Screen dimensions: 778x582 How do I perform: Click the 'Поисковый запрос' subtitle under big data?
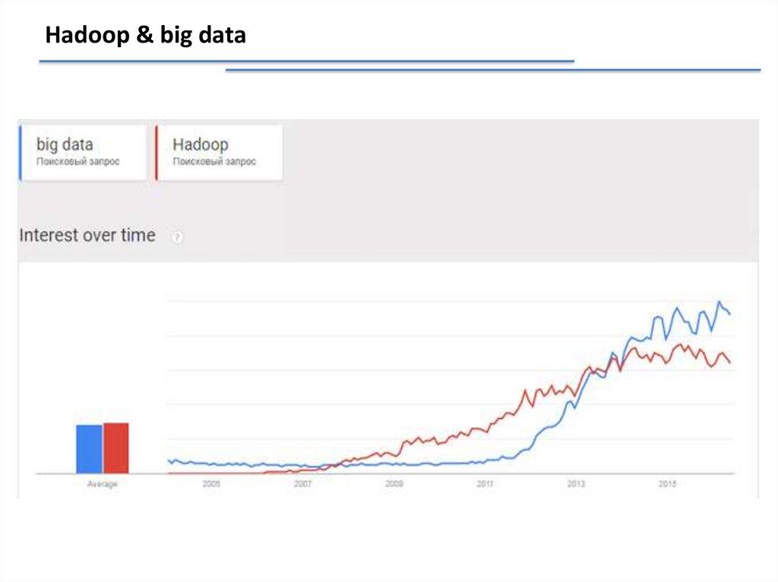(77, 162)
